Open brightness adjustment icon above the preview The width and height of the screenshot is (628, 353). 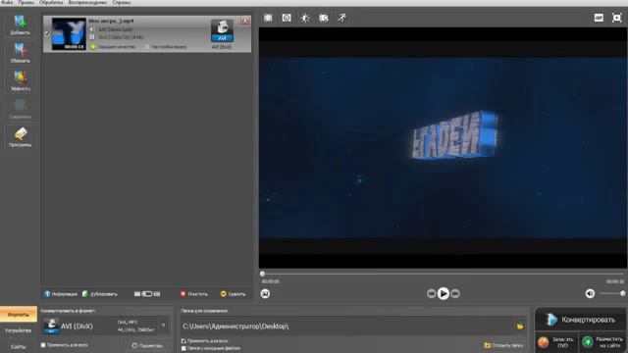click(x=305, y=18)
